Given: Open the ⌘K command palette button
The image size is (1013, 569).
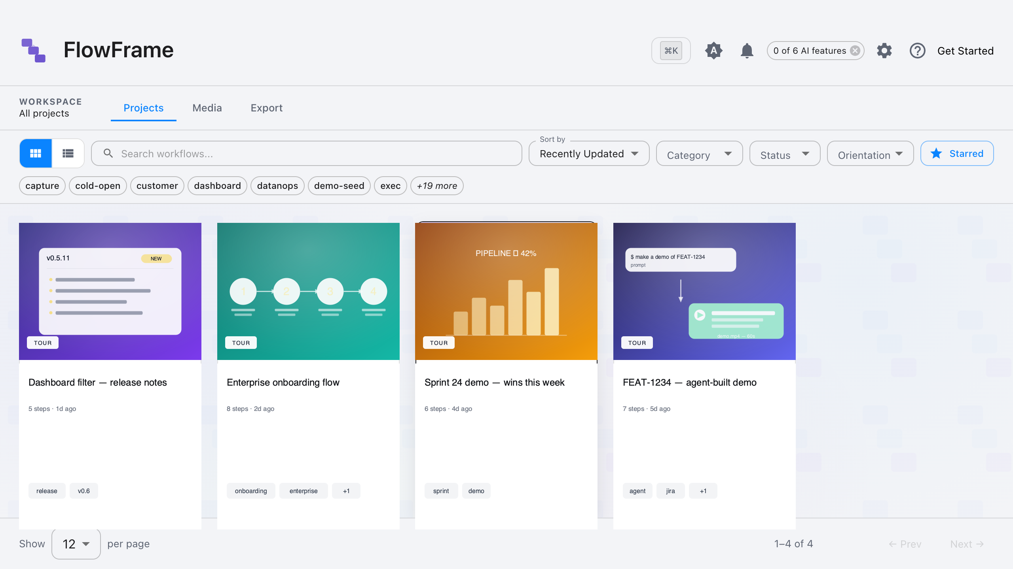Looking at the screenshot, I should click(671, 51).
